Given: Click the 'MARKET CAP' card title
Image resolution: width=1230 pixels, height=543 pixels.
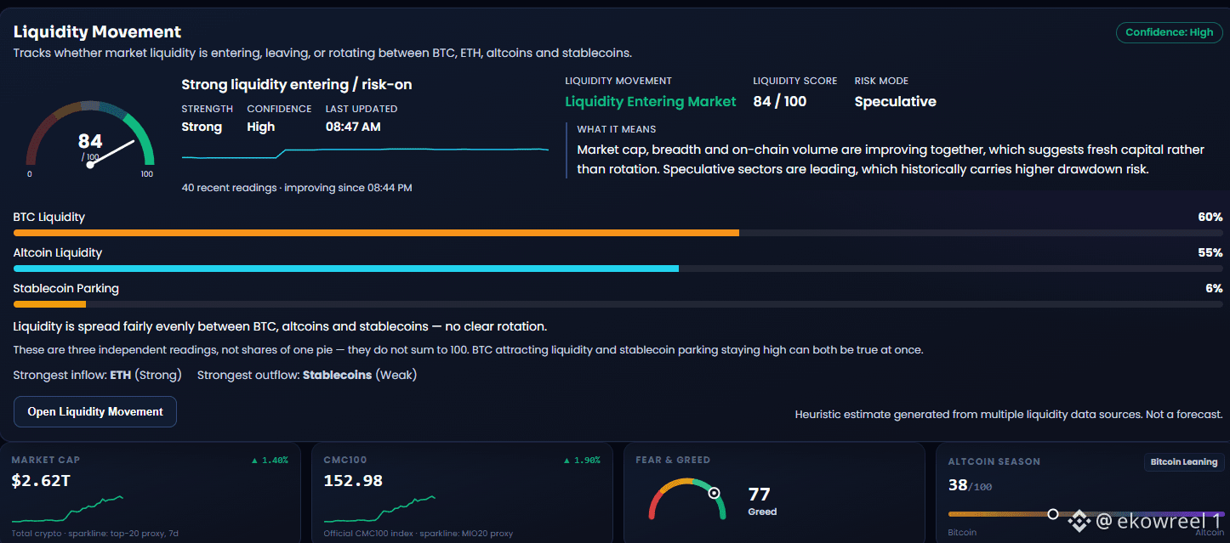Looking at the screenshot, I should (46, 460).
